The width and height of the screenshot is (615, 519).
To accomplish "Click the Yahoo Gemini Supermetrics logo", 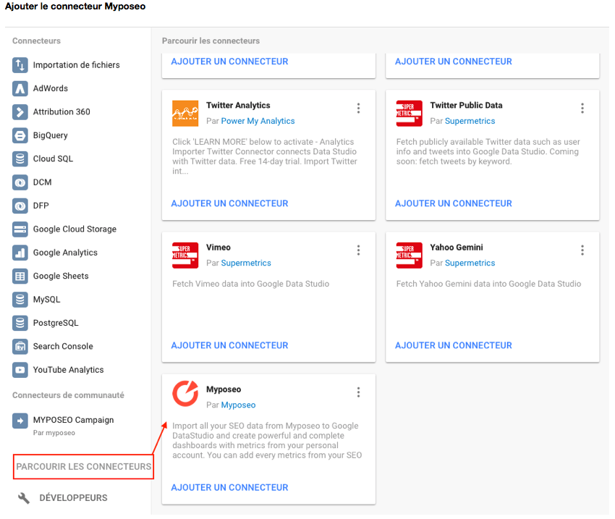I will (409, 256).
